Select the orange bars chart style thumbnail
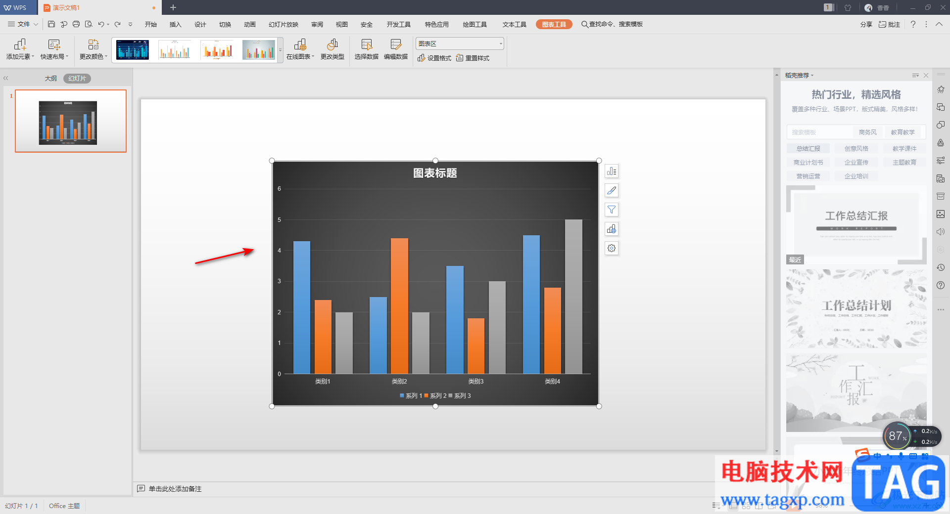 pos(217,50)
